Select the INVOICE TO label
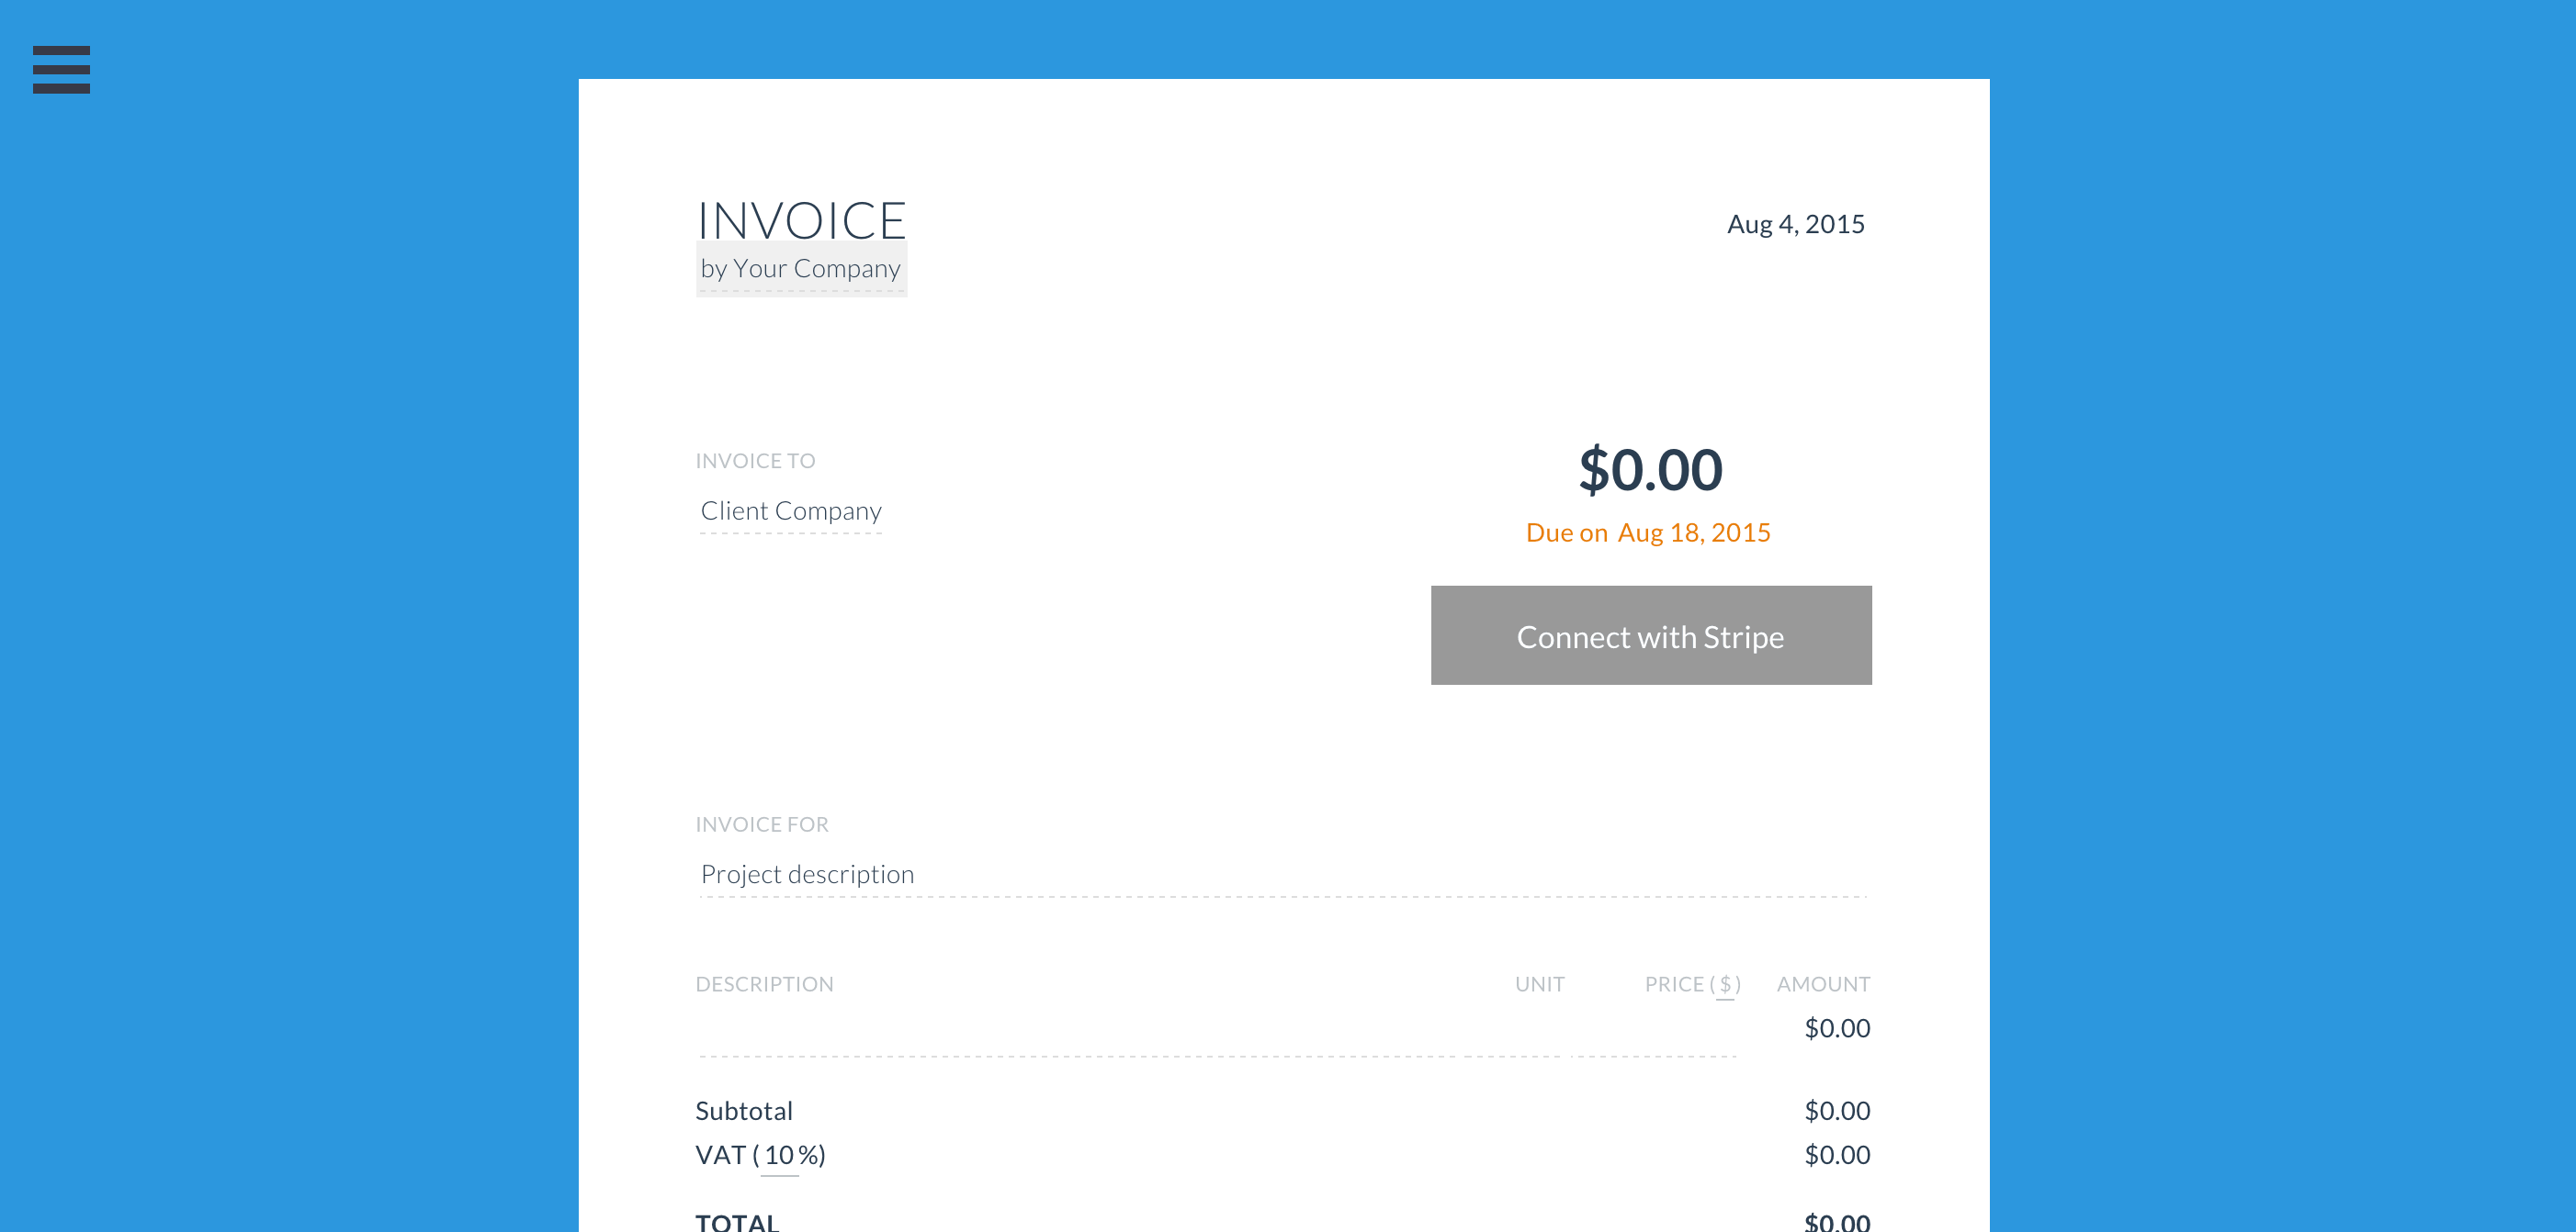Screen dimensions: 2576x1232 (x=755, y=461)
